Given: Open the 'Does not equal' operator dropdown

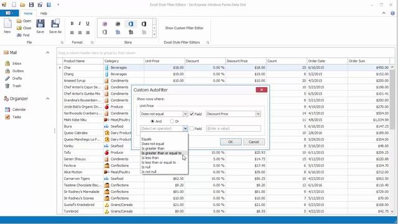Looking at the screenshot, I should click(x=185, y=114).
